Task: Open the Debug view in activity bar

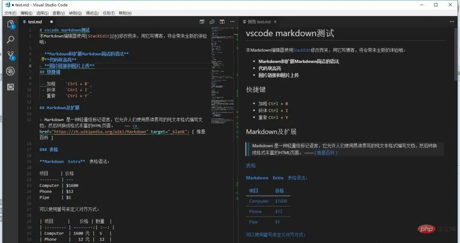Action: [x=10, y=71]
